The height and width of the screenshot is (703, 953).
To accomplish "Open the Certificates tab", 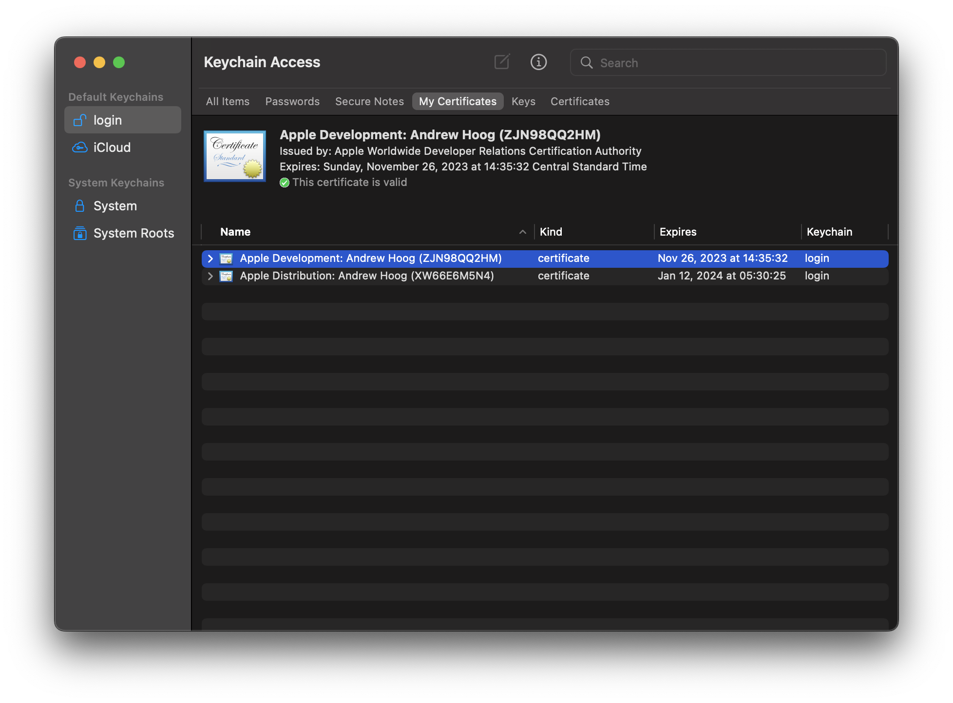I will (580, 101).
